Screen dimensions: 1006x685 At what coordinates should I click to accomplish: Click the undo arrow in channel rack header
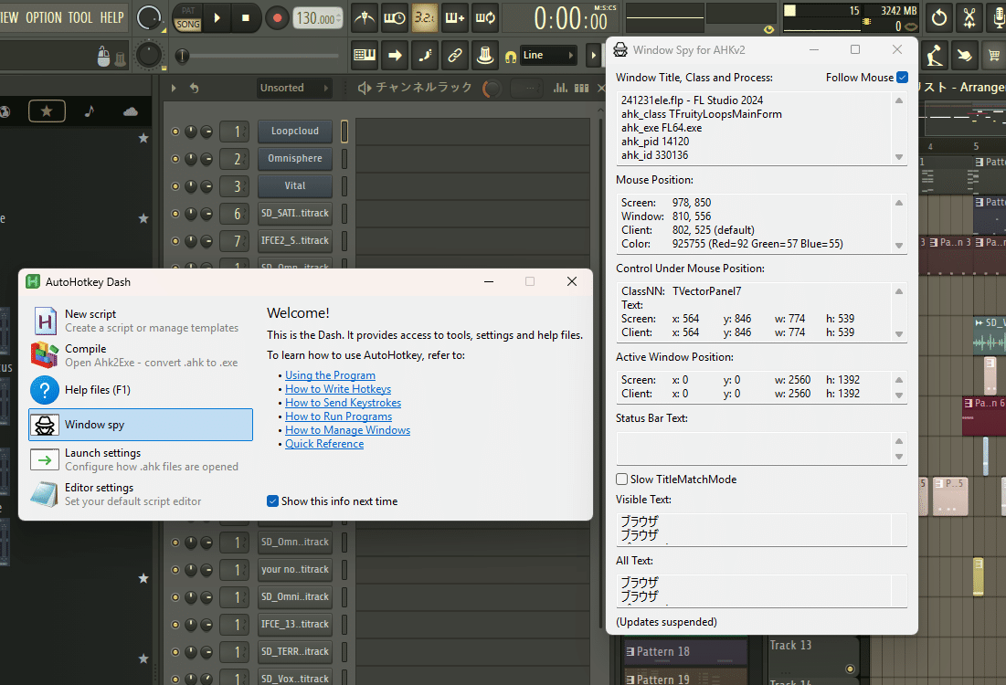[195, 88]
